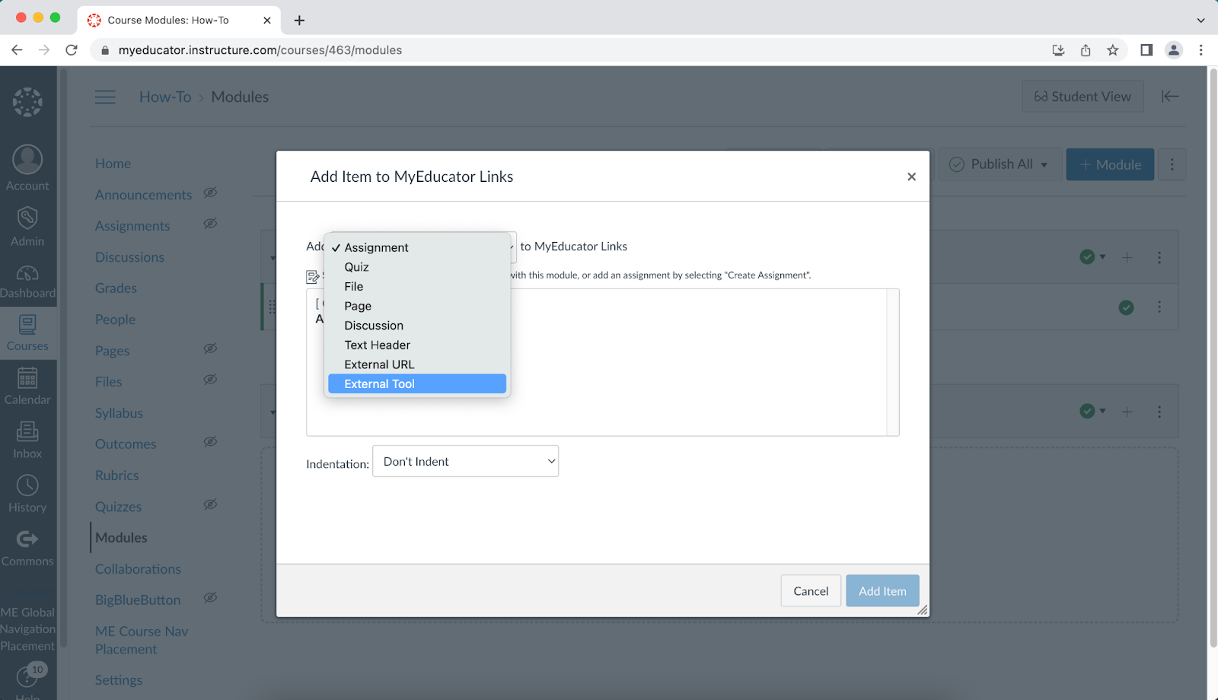Screen dimensions: 1218x700
Task: Open second module's options kebab menu
Action: pos(1159,411)
